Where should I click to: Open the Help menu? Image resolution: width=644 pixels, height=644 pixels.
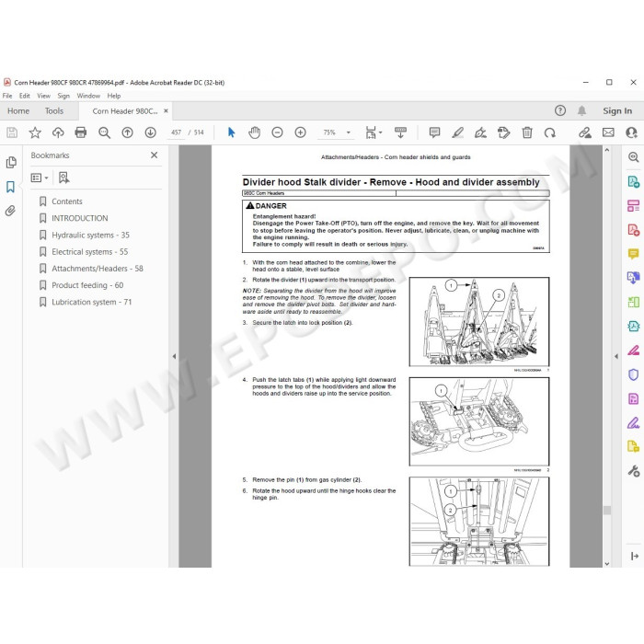pyautogui.click(x=114, y=96)
